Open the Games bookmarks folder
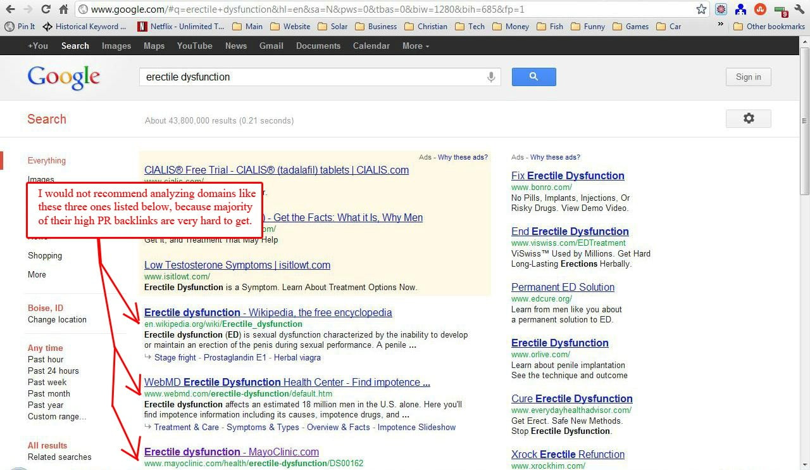 pyautogui.click(x=630, y=27)
